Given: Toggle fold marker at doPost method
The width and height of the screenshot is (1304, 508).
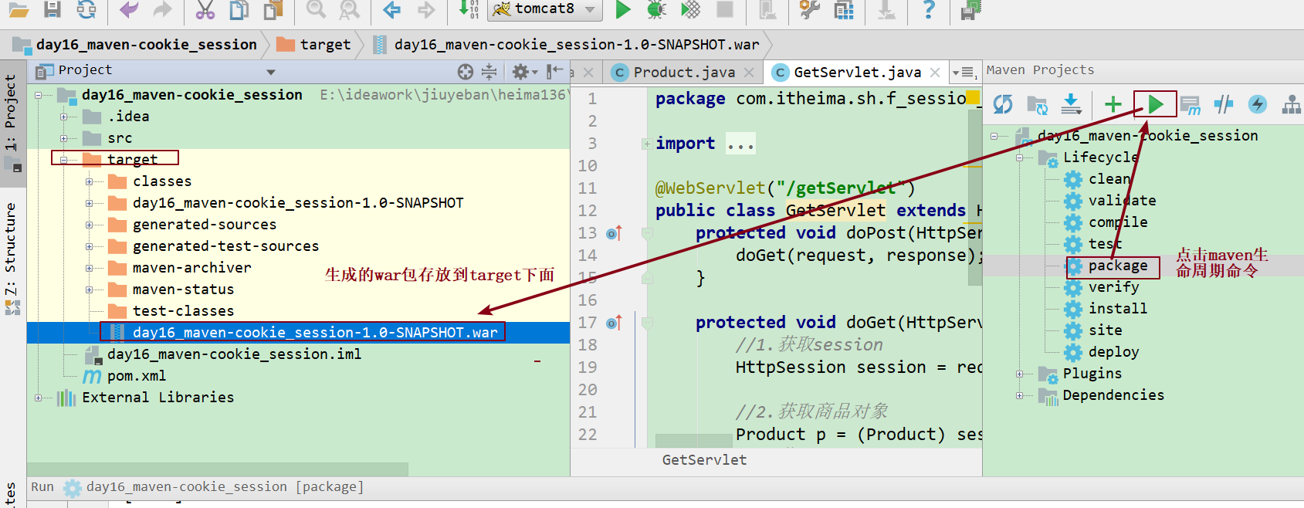Looking at the screenshot, I should [647, 233].
